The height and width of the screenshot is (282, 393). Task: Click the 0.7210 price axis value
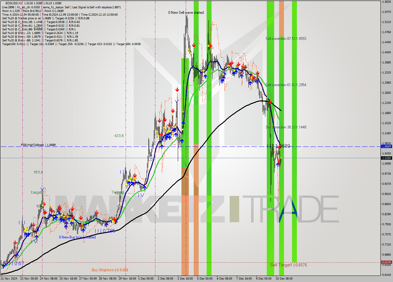click(x=386, y=244)
